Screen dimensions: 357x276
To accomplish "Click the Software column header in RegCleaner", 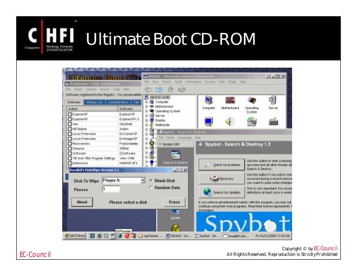I will click(x=130, y=109).
